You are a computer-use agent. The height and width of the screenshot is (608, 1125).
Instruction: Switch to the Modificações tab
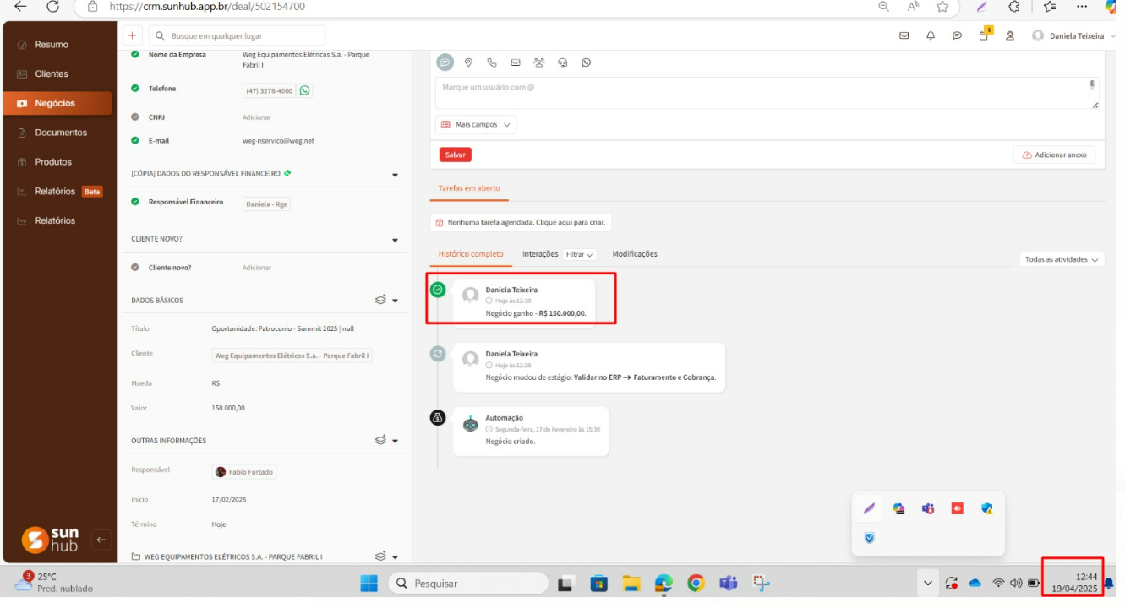point(634,254)
